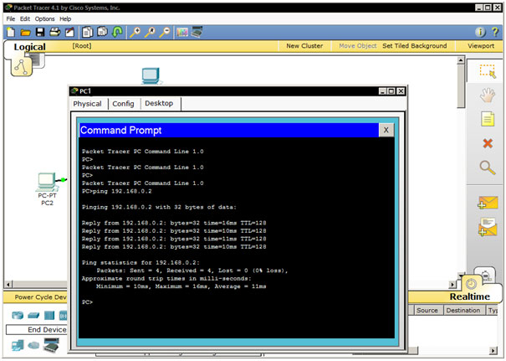The image size is (506, 361).
Task: Activate the Move Layout hand tool
Action: (488, 95)
